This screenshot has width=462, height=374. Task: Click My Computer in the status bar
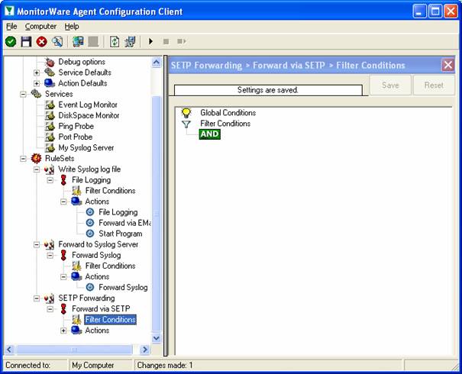coord(93,366)
